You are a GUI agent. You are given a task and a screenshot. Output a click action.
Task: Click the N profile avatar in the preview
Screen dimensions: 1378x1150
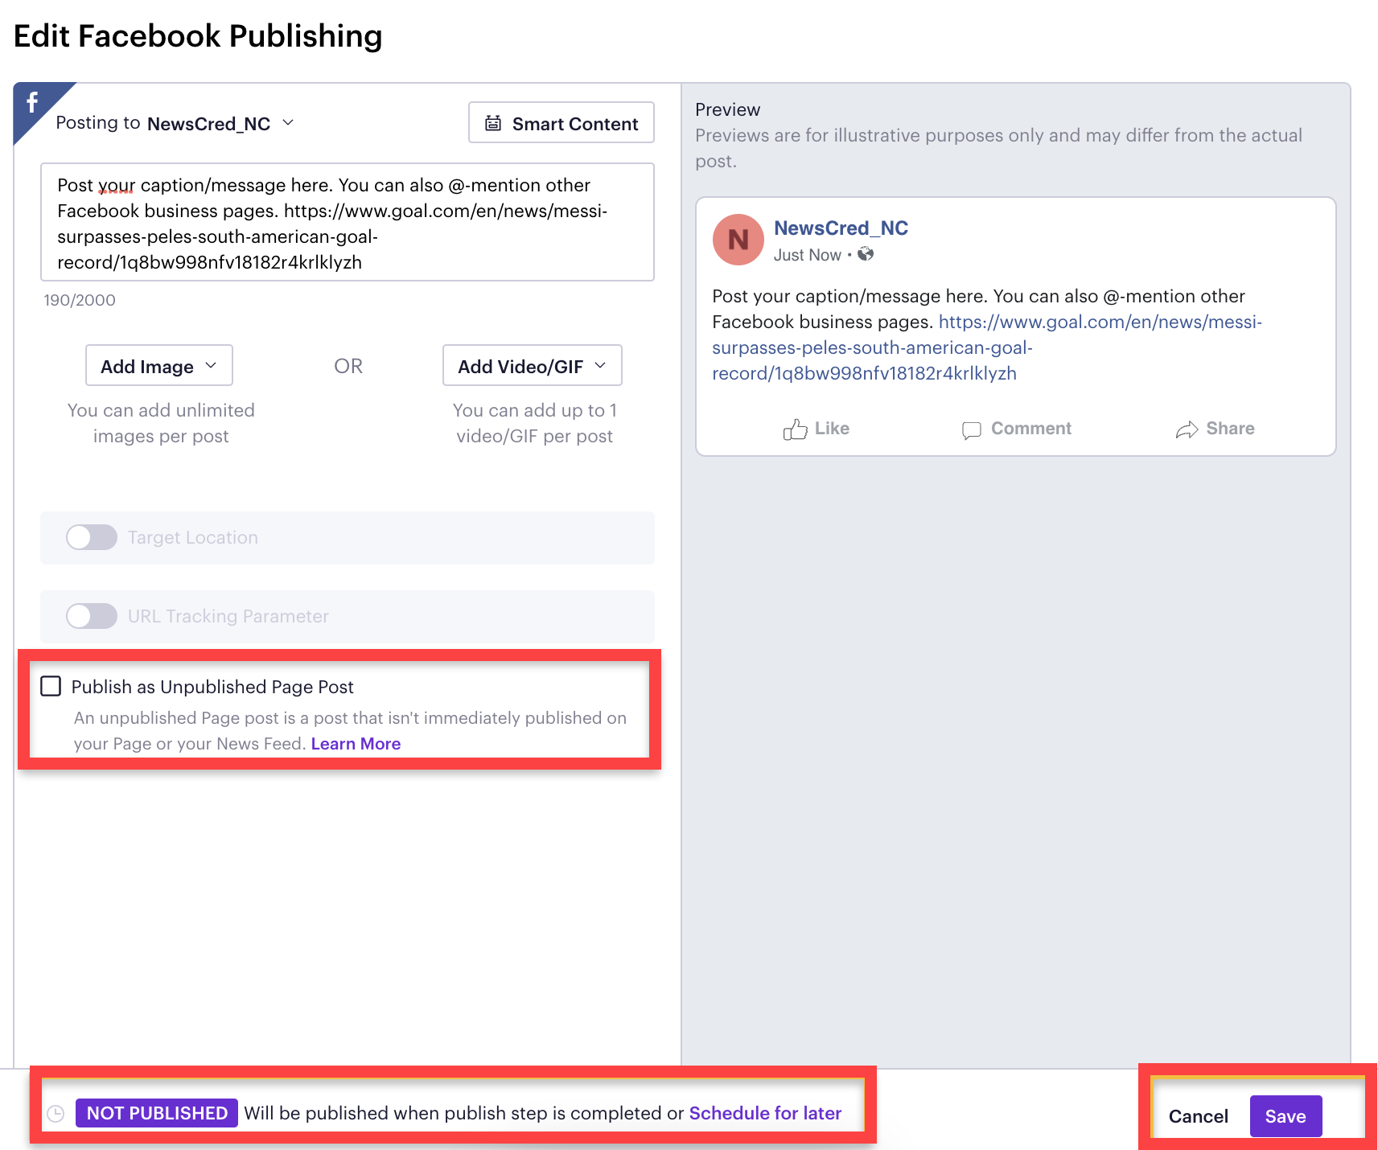coord(738,240)
